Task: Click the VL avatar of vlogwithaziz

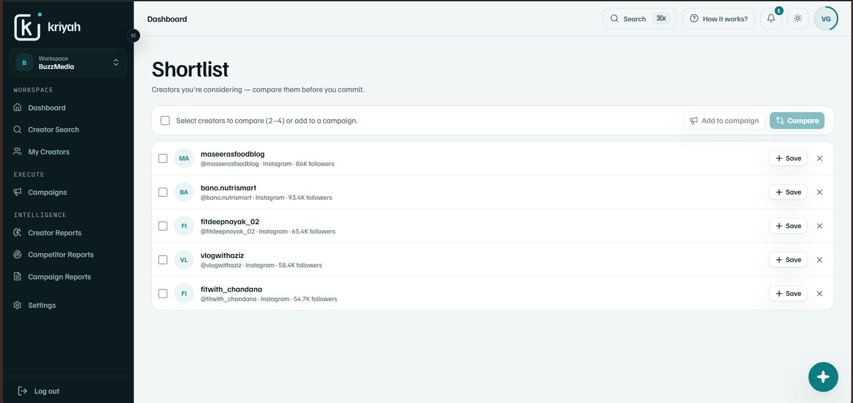Action: click(184, 260)
